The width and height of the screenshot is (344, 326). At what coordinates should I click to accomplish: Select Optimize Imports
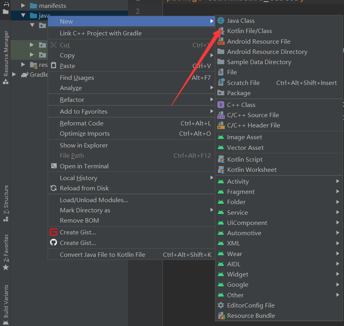point(131,134)
